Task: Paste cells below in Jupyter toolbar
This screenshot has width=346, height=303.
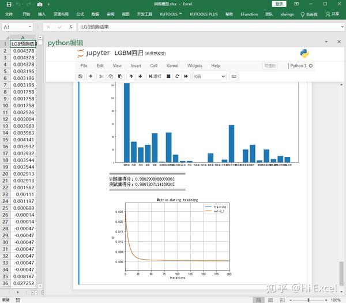Action: coord(121,76)
